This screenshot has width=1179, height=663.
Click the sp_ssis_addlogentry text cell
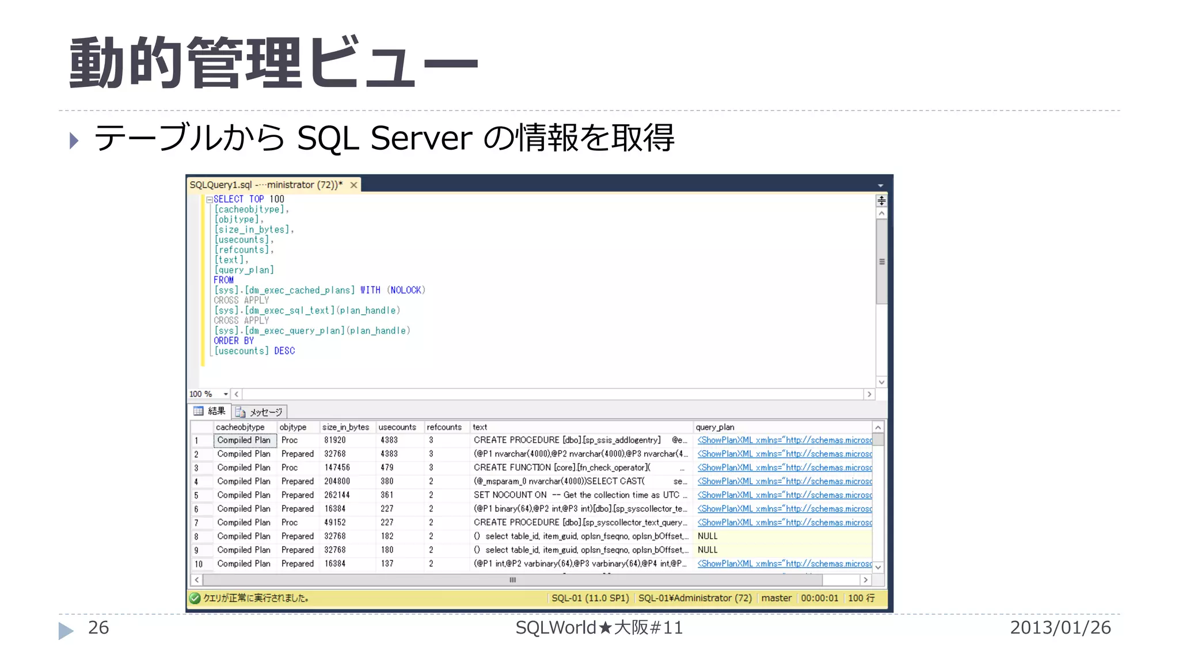pyautogui.click(x=581, y=441)
